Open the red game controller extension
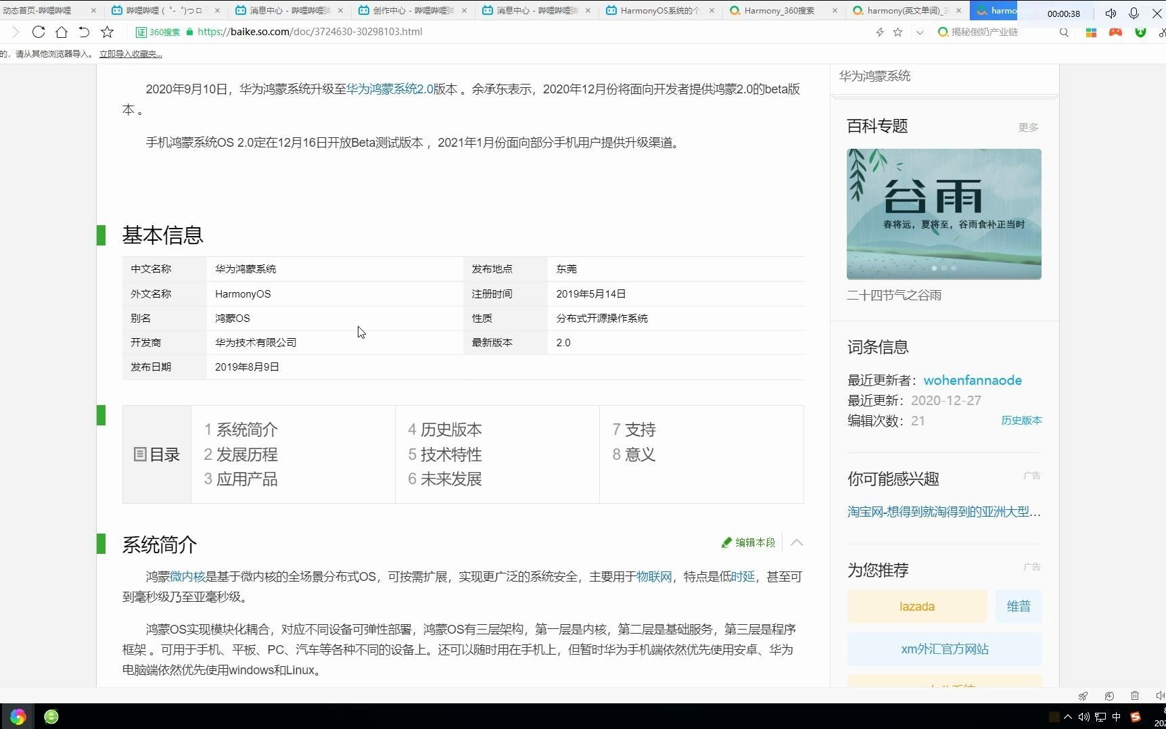 click(1115, 32)
